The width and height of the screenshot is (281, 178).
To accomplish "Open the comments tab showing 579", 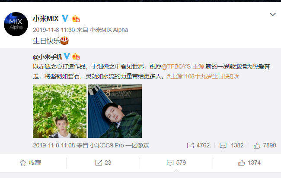I will click(x=176, y=162).
